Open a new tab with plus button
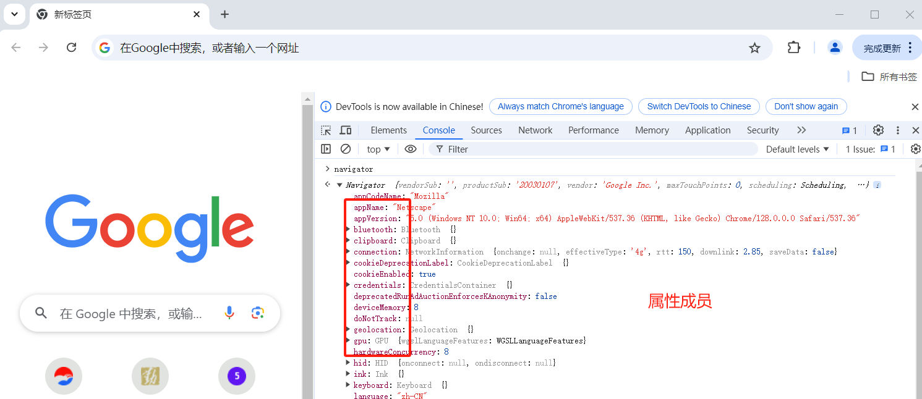Screen dimensions: 922x399 pyautogui.click(x=224, y=14)
